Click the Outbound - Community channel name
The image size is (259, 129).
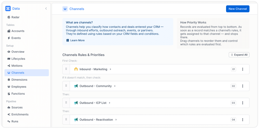tap(96, 86)
